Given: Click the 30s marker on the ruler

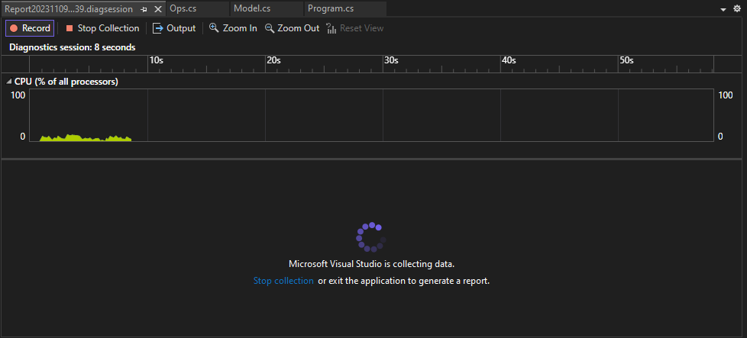Looking at the screenshot, I should [391, 60].
